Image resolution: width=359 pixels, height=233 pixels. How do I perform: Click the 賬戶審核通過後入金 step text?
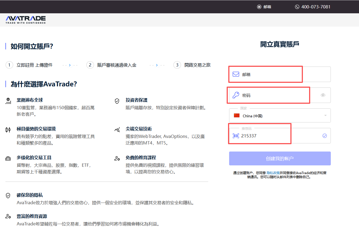point(117,65)
